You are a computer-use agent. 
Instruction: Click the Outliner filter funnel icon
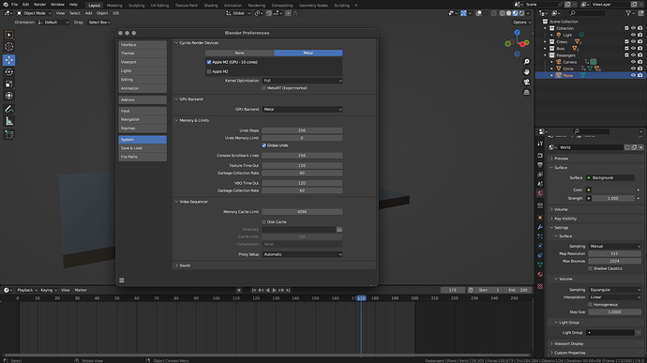[x=628, y=13]
